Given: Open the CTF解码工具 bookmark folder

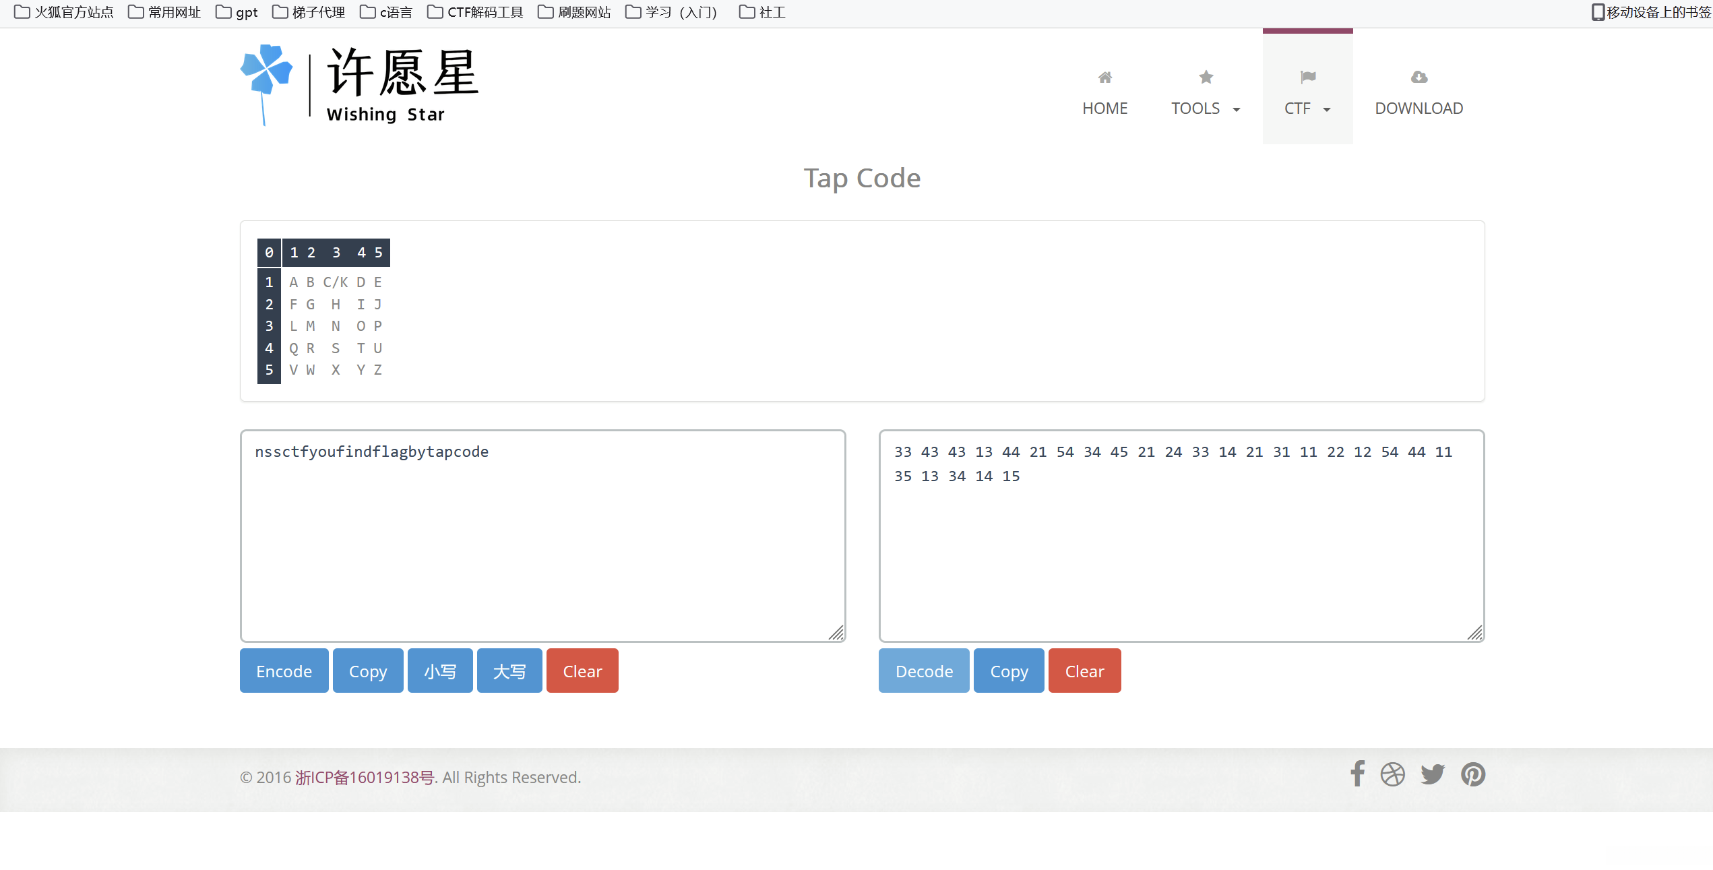Looking at the screenshot, I should tap(475, 12).
